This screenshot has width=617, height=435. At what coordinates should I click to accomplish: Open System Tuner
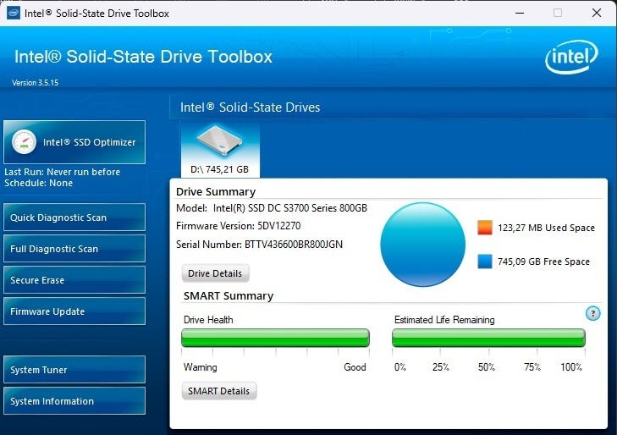coord(74,369)
